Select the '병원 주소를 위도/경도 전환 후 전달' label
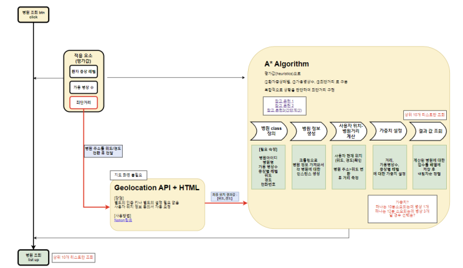Screen dimensions: 463x268 103,150
